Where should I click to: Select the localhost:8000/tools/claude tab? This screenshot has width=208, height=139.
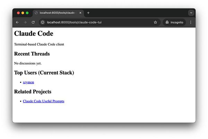tap(58, 13)
